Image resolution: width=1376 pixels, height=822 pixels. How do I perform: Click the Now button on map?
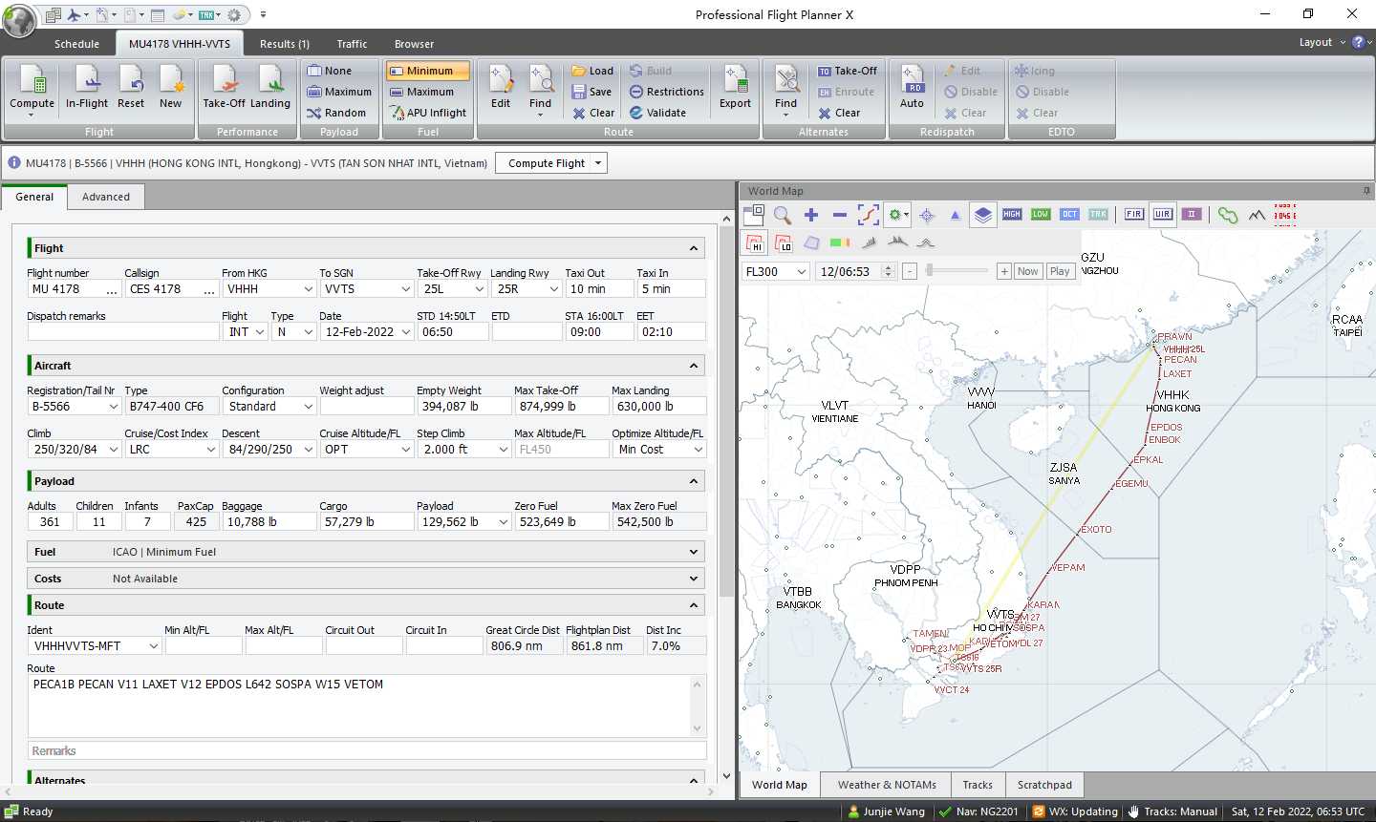[1027, 271]
